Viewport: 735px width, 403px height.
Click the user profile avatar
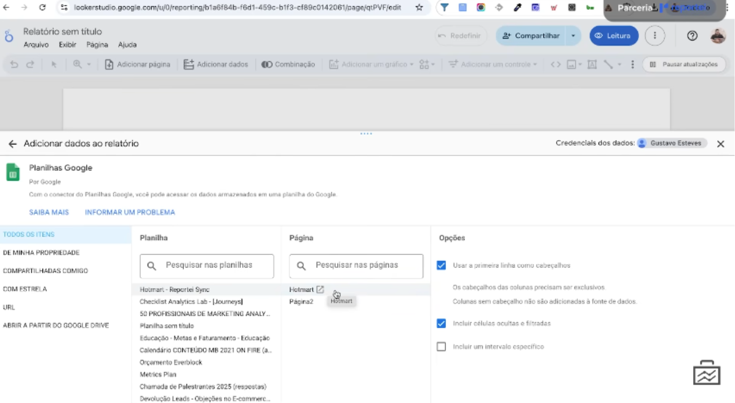coord(718,36)
